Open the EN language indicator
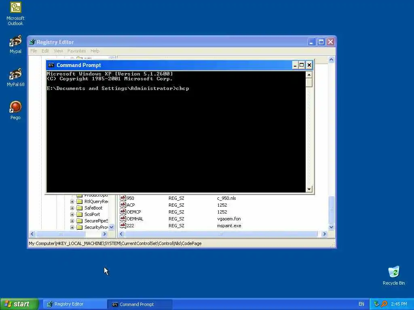The image size is (414, 310). coord(361,304)
